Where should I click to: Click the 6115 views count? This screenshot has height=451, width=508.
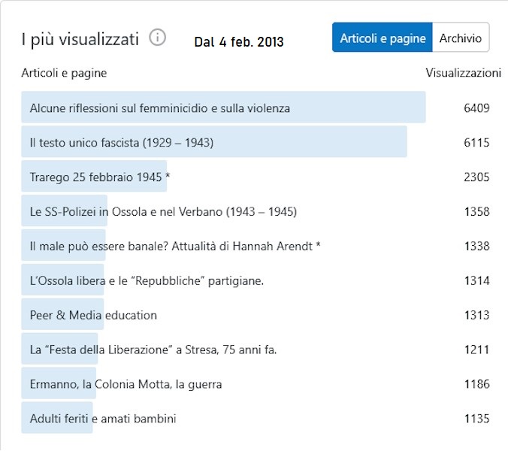(476, 143)
